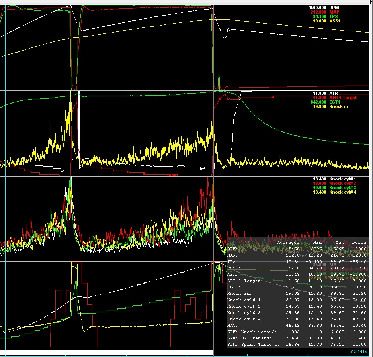Click the Min column header in statistics panel
Image resolution: width=373 pixels, height=357 pixels.
pos(317,242)
